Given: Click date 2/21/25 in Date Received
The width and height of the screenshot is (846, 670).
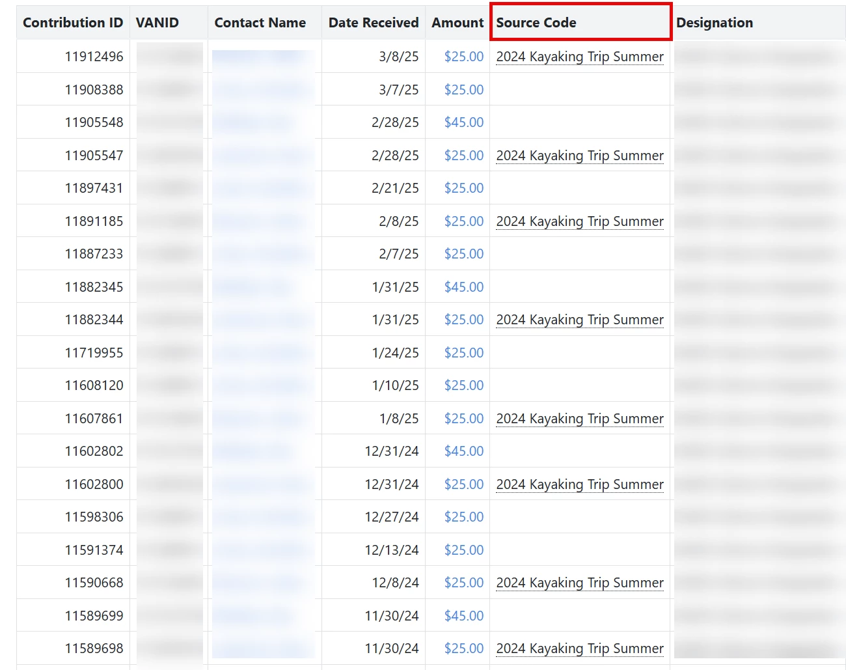Looking at the screenshot, I should click(395, 188).
